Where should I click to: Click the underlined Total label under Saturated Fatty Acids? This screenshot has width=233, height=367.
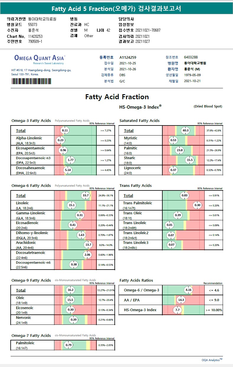click(x=129, y=131)
